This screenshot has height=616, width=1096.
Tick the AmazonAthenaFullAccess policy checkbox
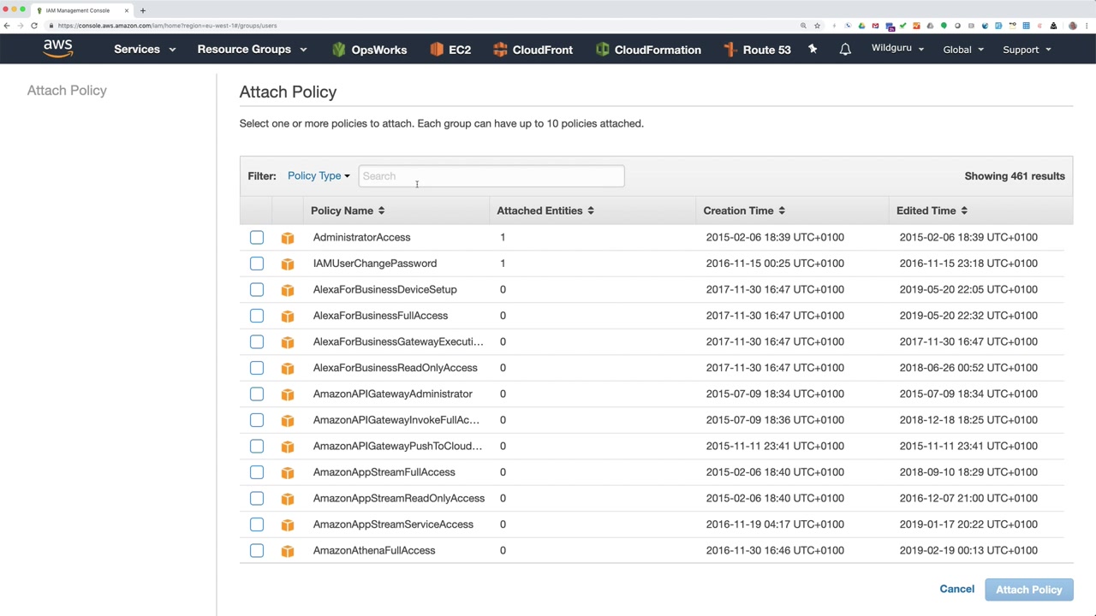pos(257,550)
